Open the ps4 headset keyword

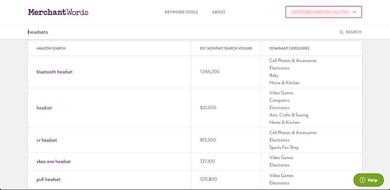[x=48, y=179]
